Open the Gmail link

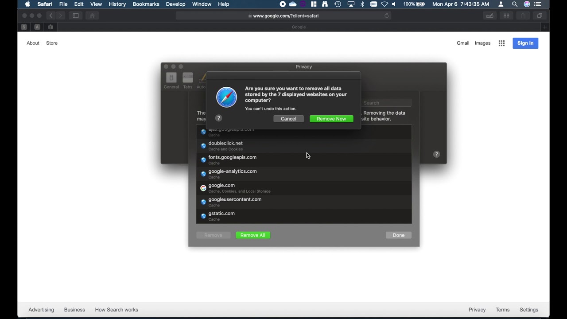click(x=463, y=43)
